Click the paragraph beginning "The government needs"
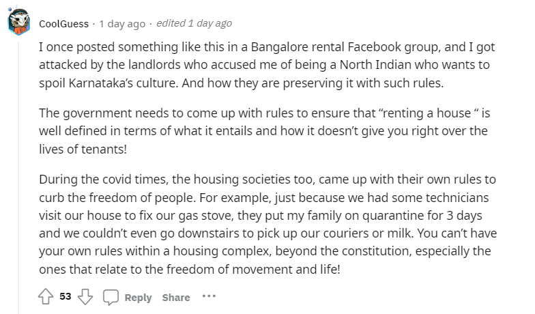The height and width of the screenshot is (314, 535). coord(265,131)
